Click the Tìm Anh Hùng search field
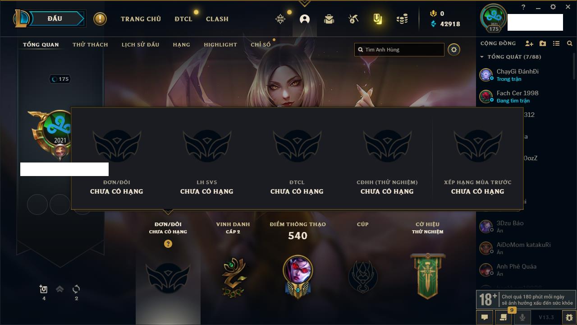The width and height of the screenshot is (577, 325). pos(399,50)
